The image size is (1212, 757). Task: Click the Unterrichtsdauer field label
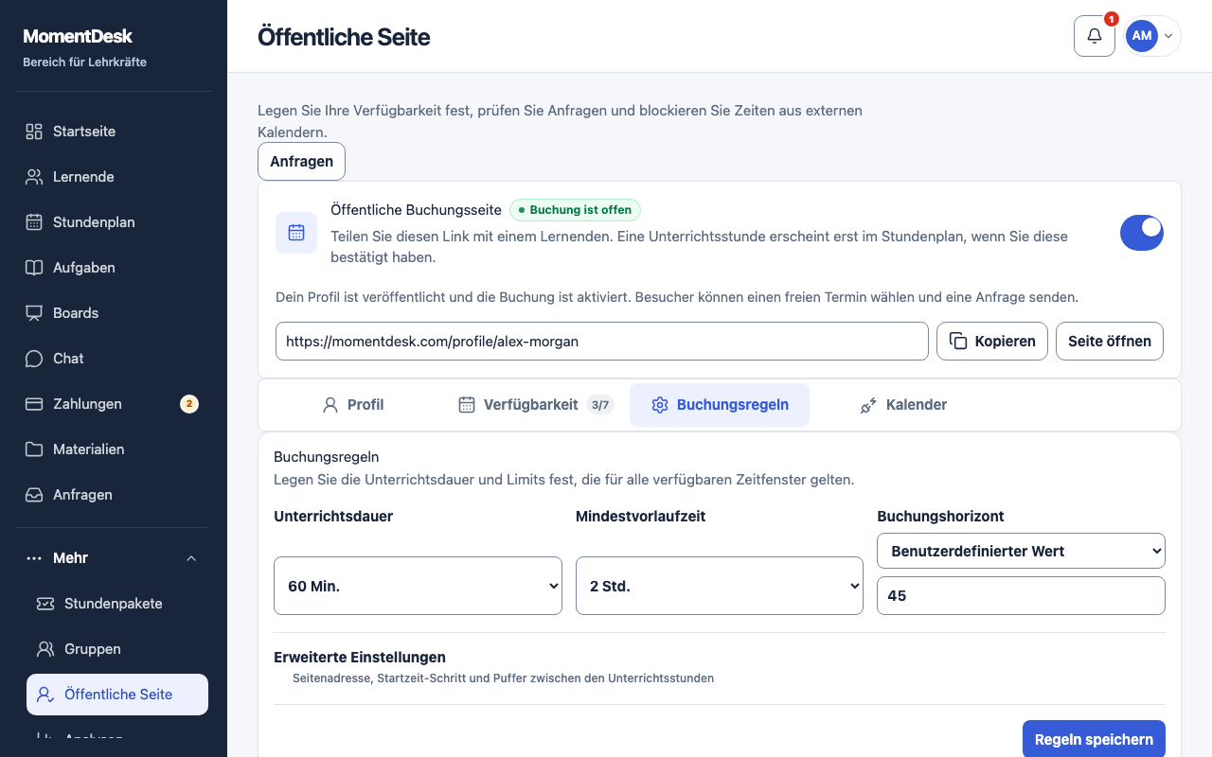[x=333, y=517]
